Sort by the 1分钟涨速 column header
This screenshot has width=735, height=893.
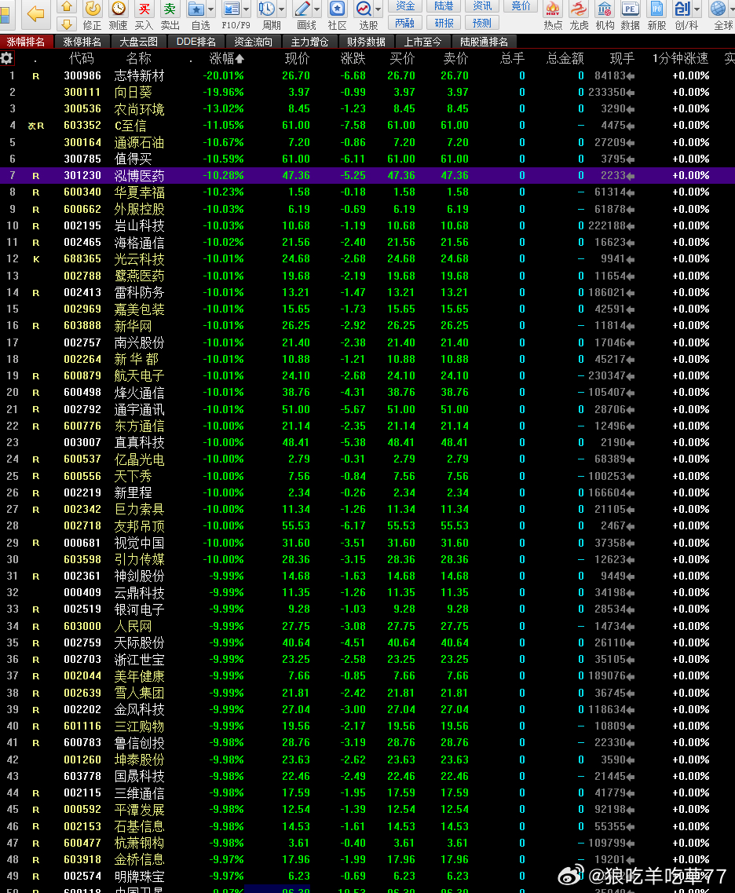(x=680, y=59)
